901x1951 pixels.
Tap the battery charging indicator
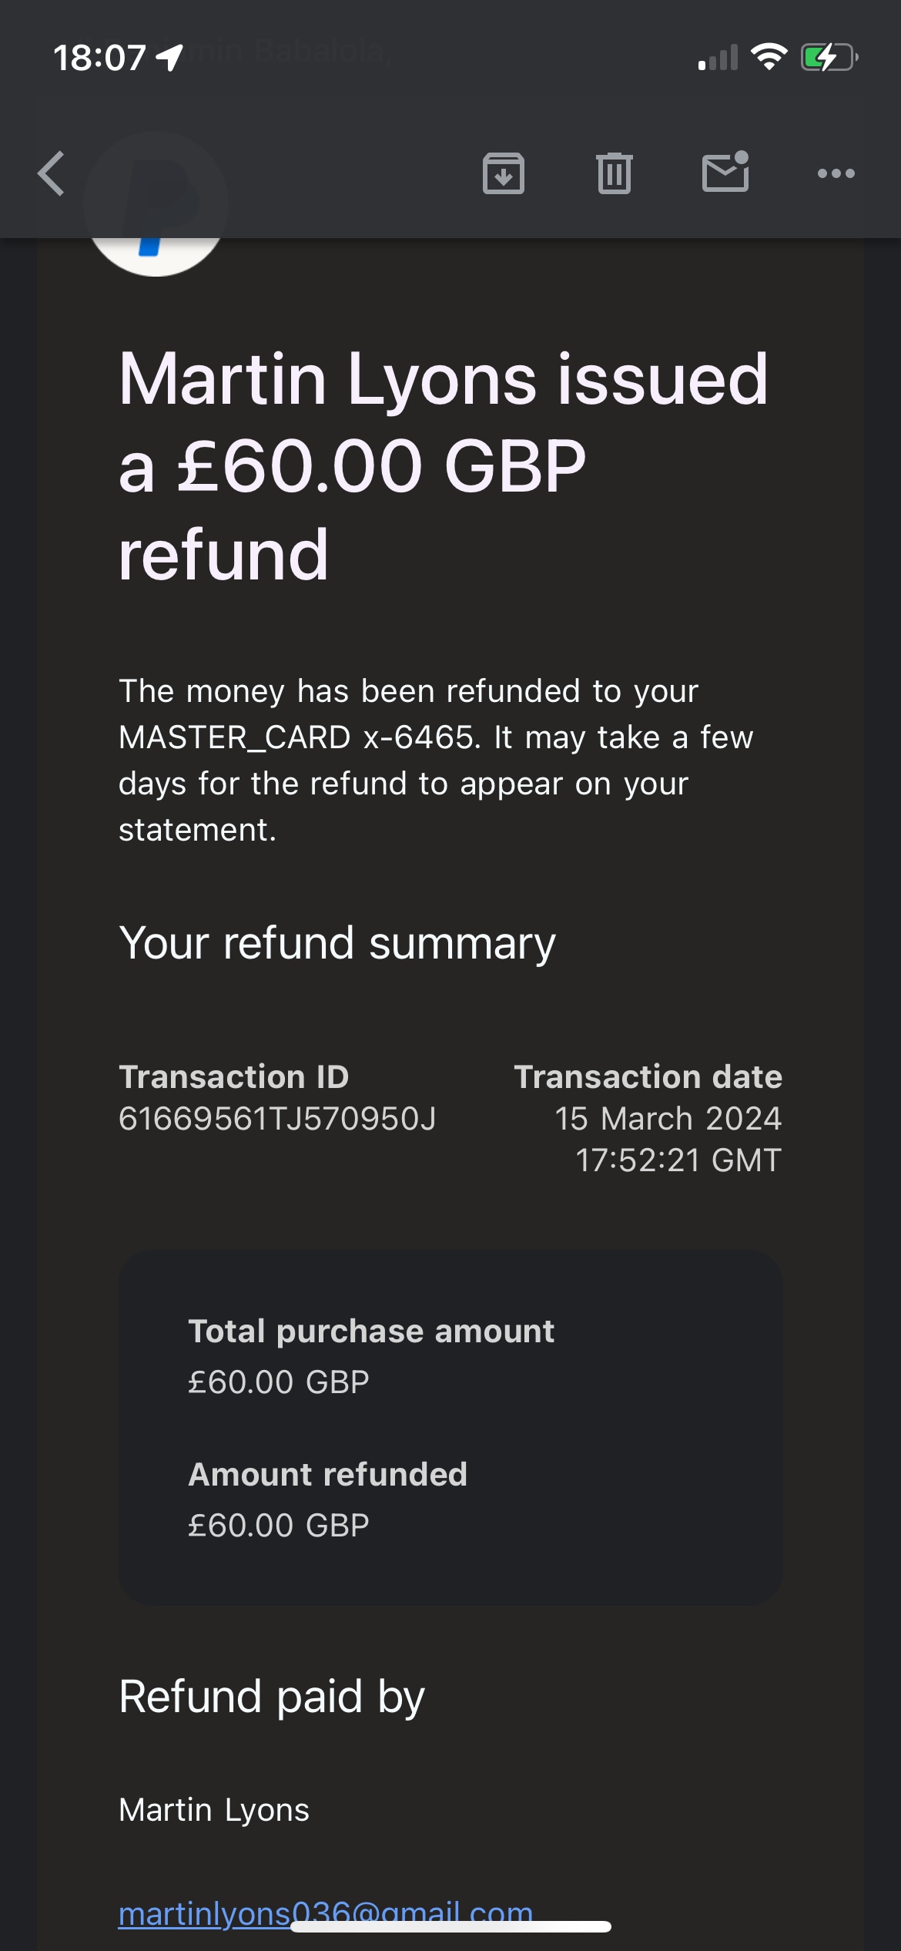pos(829,57)
